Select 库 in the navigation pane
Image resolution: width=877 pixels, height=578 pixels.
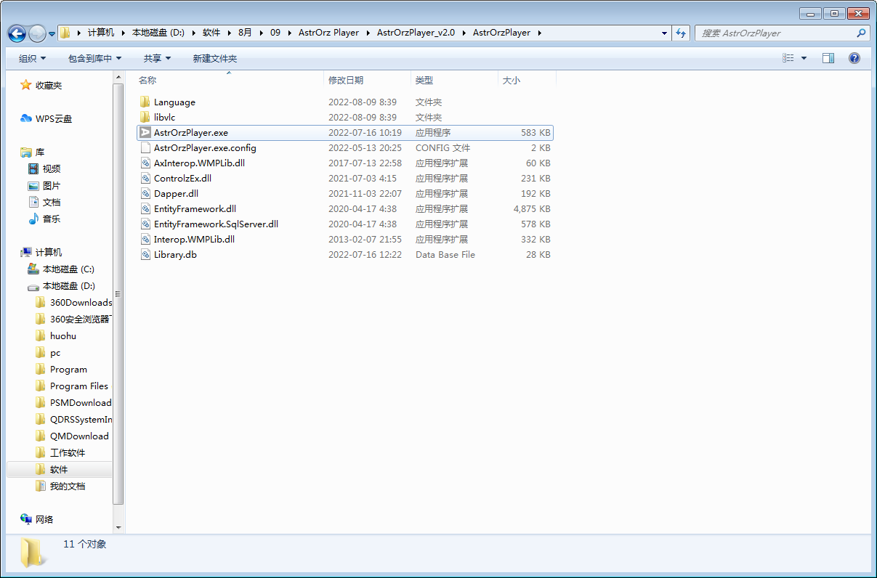click(x=40, y=152)
